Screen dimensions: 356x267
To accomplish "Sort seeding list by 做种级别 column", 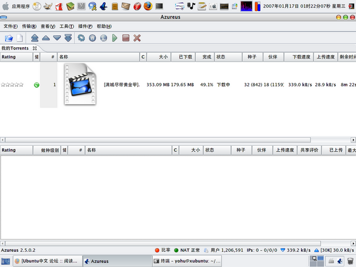I will click(47, 150).
